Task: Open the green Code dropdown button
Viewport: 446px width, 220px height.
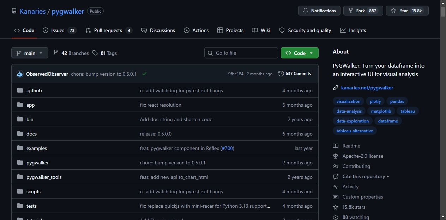Action: (x=300, y=53)
